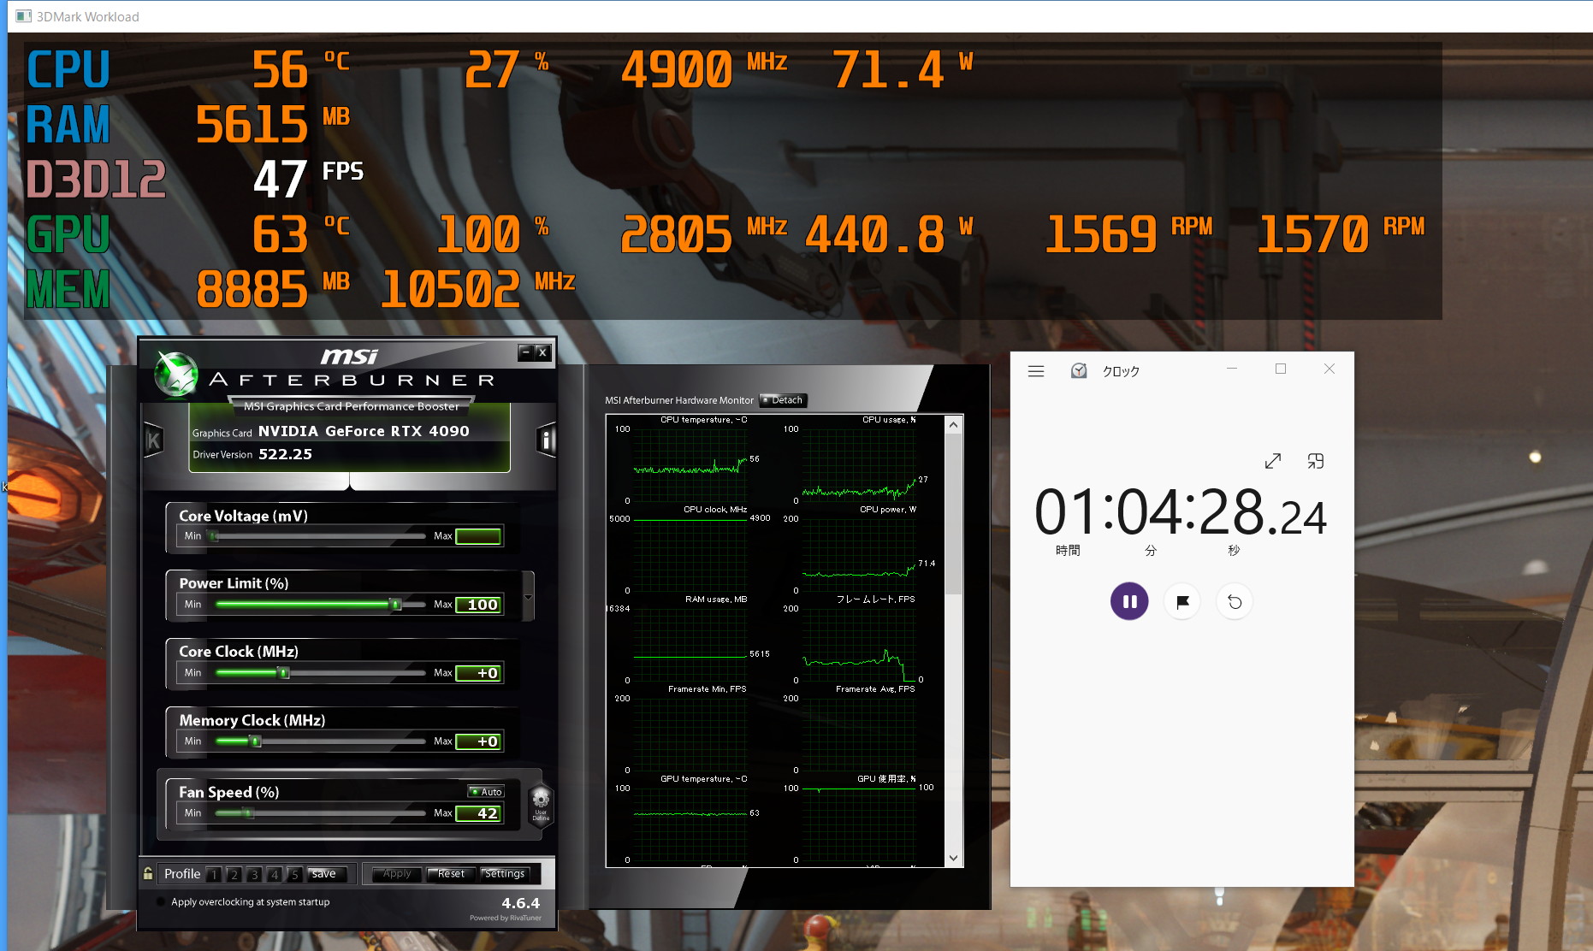
Task: Click the Fan Speed slider handle
Action: [248, 813]
